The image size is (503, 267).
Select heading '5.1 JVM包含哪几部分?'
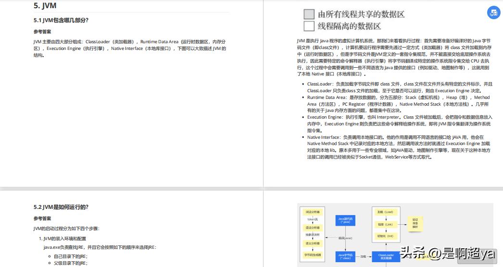click(61, 20)
